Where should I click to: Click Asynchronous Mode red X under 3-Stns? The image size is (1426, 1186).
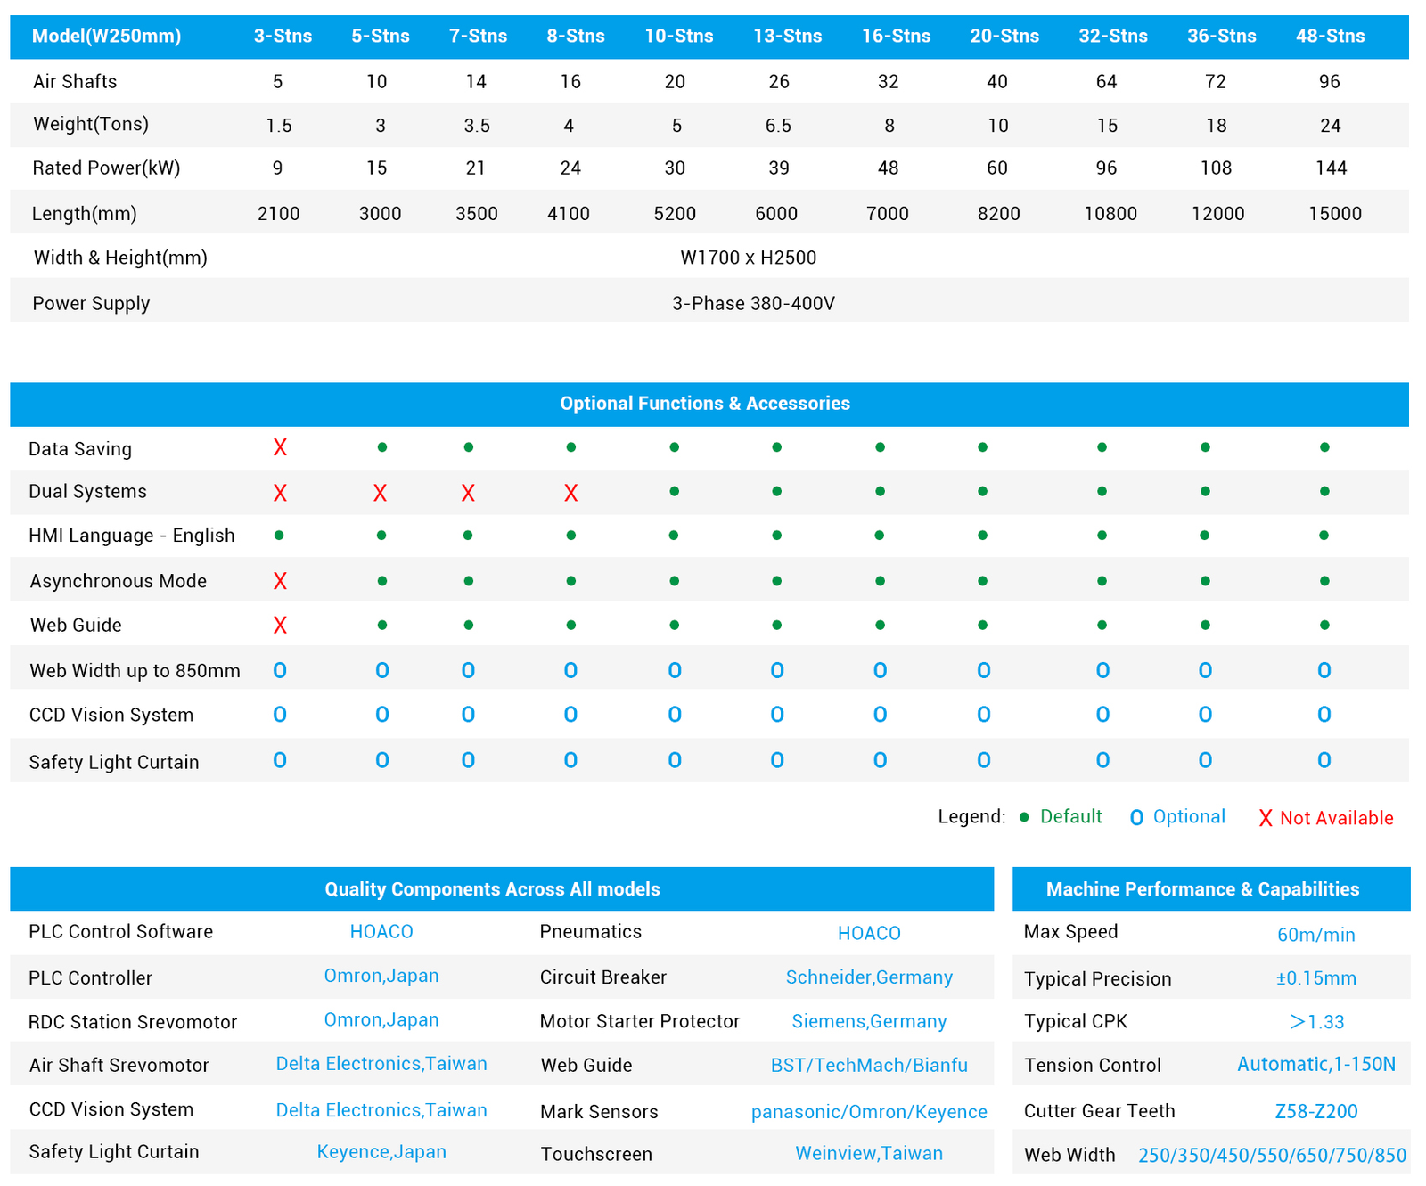[x=280, y=581]
